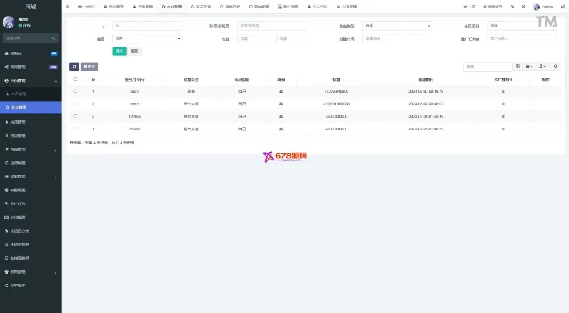Open the columns grid dropdown in table toolbar

pyautogui.click(x=529, y=67)
